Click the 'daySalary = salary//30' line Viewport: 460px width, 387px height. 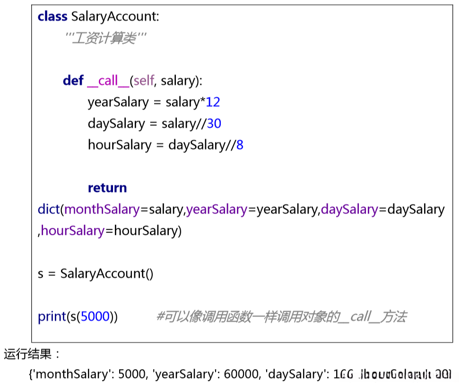(154, 123)
